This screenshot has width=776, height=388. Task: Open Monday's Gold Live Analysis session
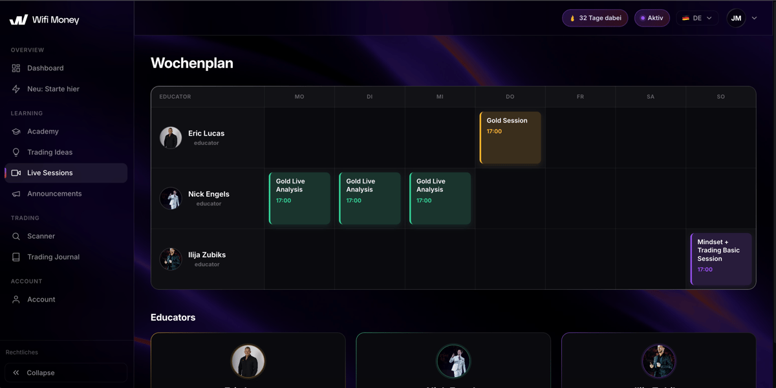click(299, 198)
